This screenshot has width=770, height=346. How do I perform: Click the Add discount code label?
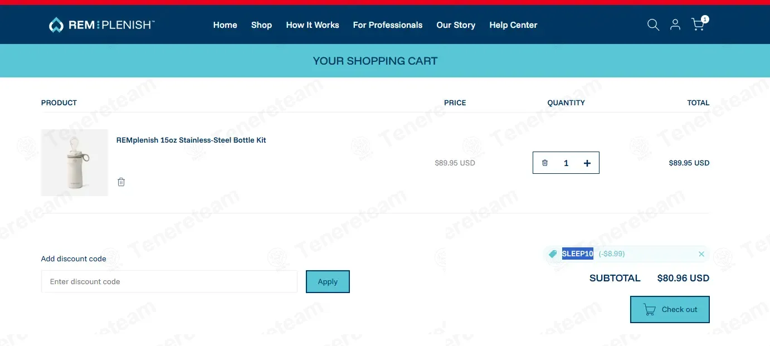coord(74,259)
